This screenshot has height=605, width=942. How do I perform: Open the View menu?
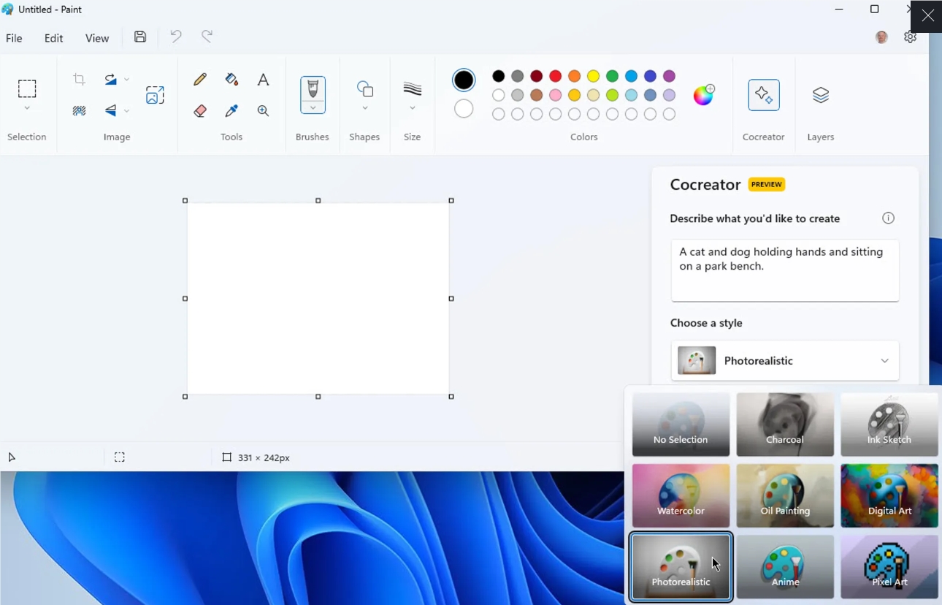click(x=97, y=38)
